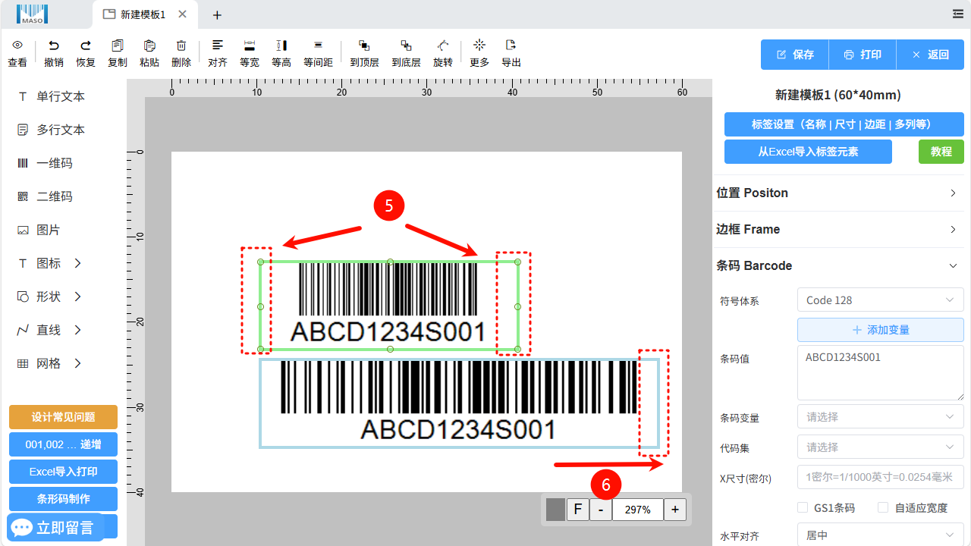
Task: Expand the 边框 Frame section
Action: [x=838, y=229]
